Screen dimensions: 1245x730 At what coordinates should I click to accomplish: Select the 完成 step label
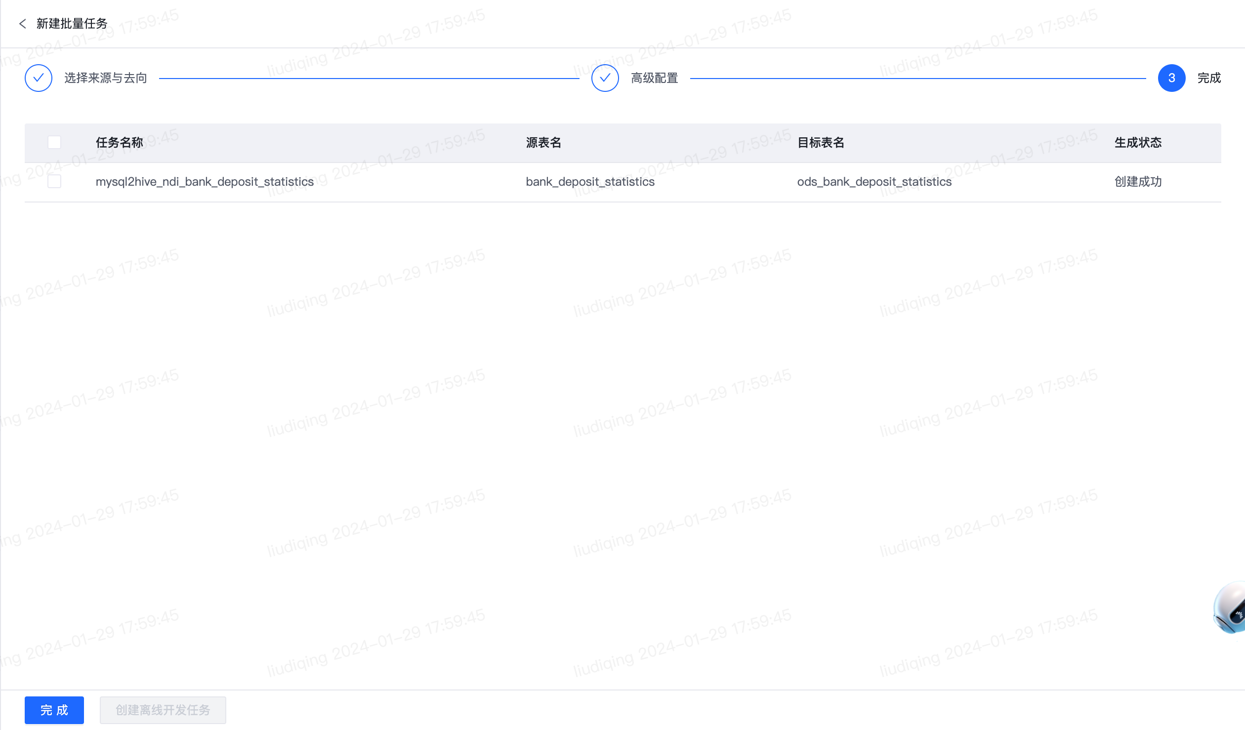(x=1209, y=78)
